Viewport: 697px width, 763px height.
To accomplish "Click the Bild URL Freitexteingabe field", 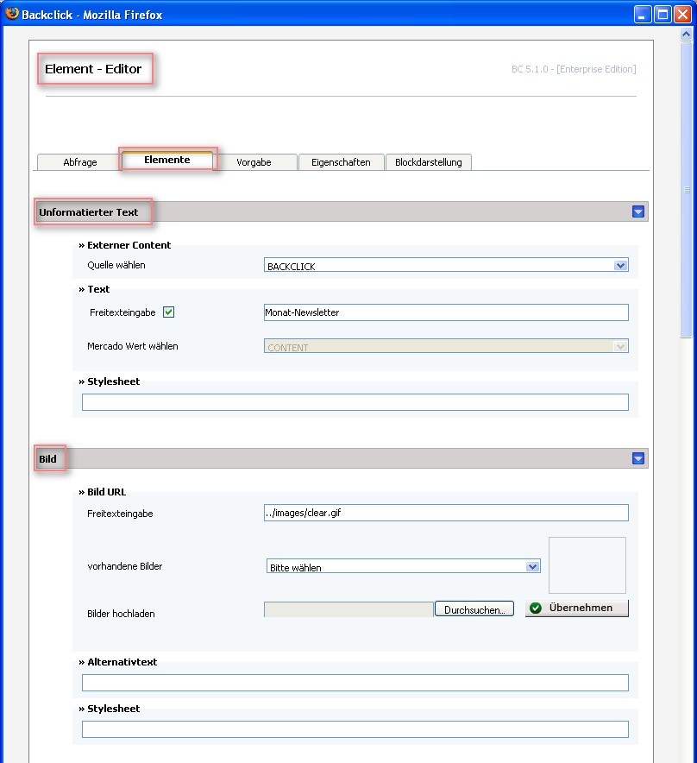I will (446, 513).
